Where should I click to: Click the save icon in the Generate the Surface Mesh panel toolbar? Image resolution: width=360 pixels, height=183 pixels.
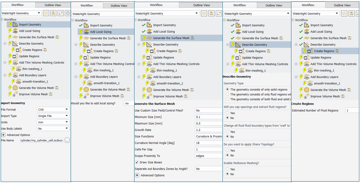[212, 13]
